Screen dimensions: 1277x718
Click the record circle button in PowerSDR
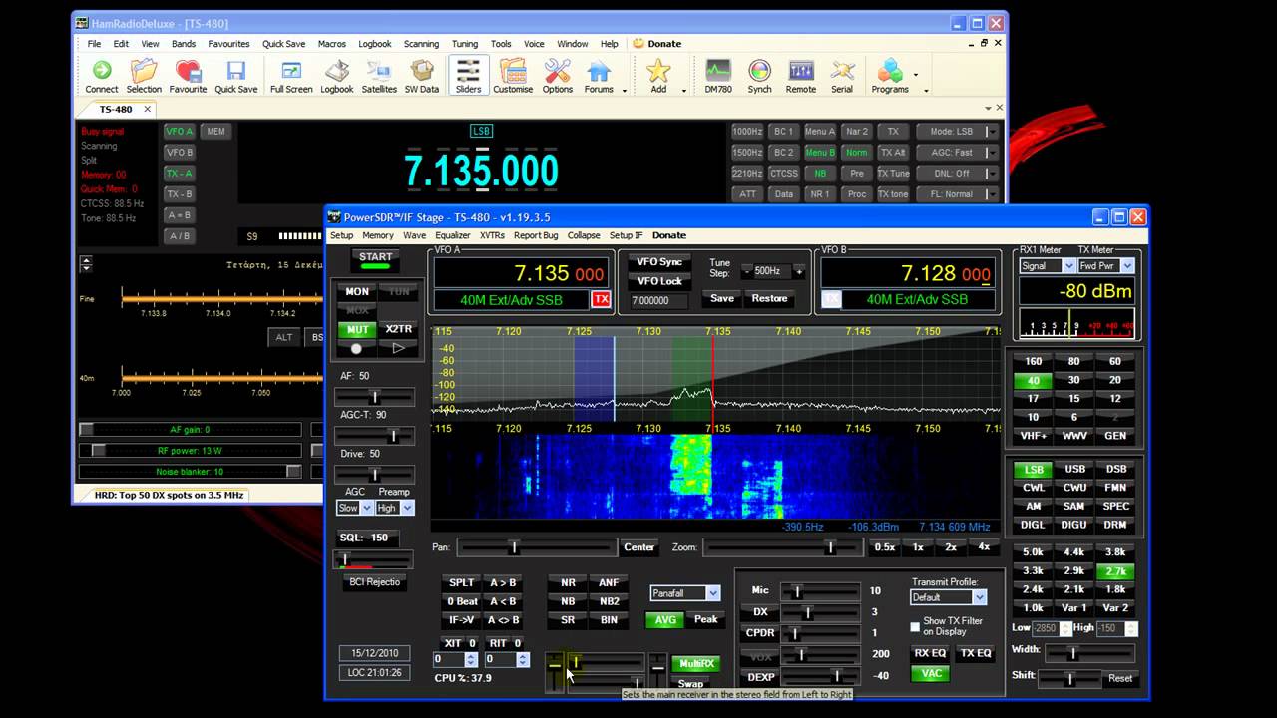tap(356, 348)
